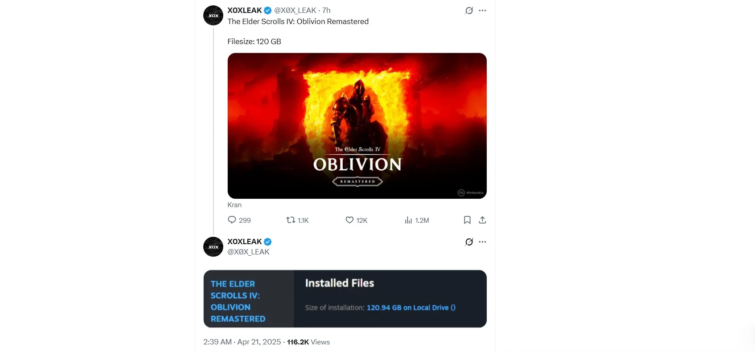Open the Oblivion Remastered cover image
Image resolution: width=755 pixels, height=352 pixels.
357,126
